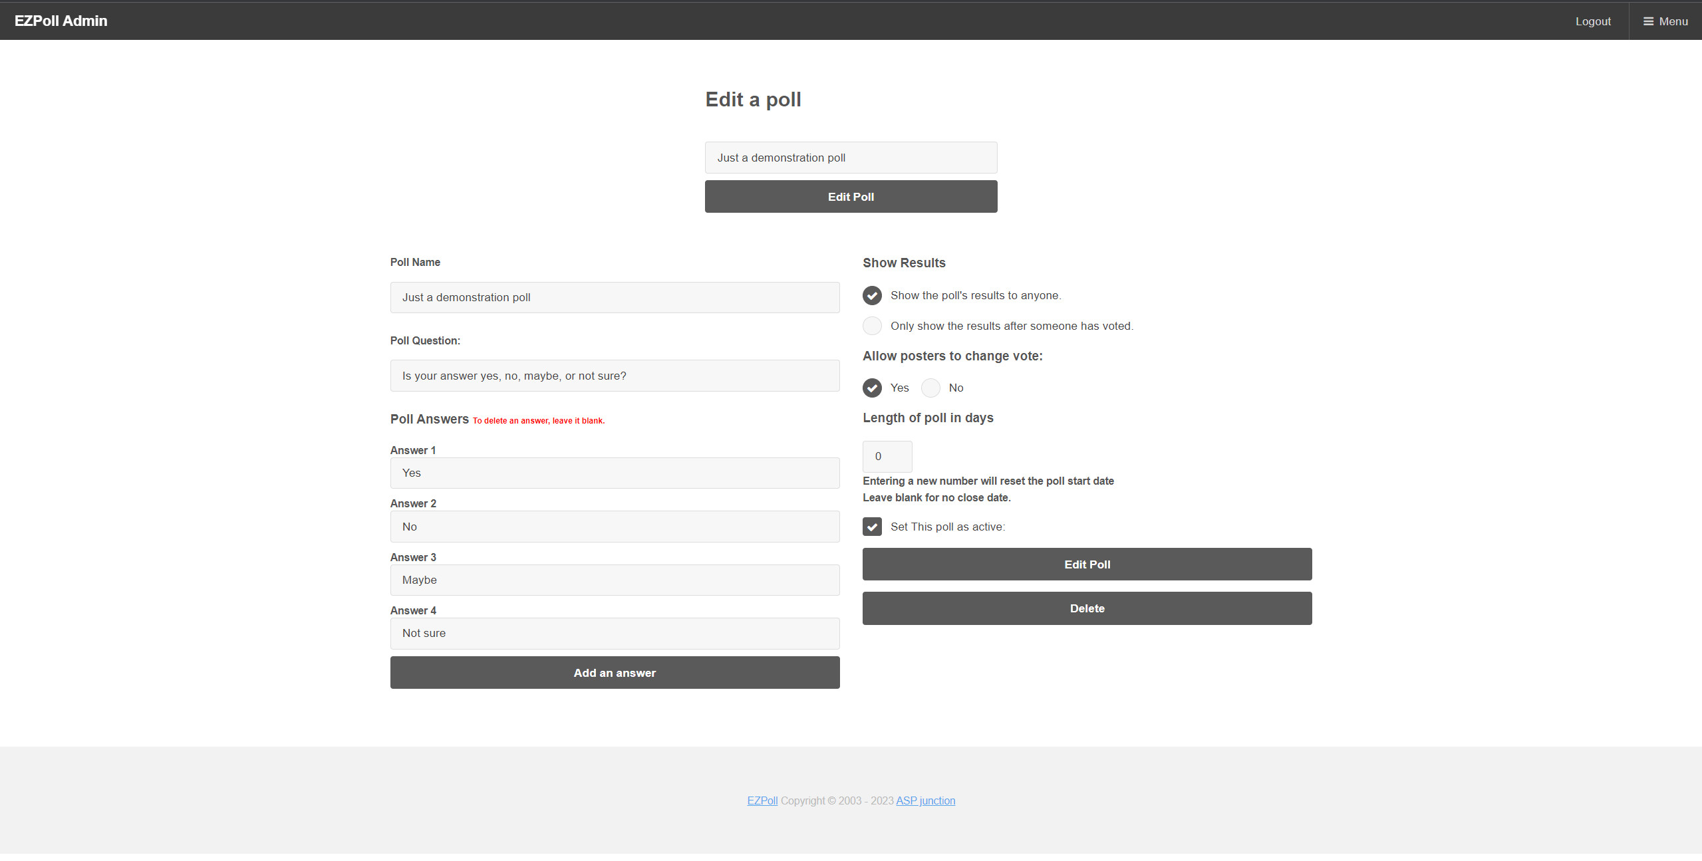1702x861 pixels.
Task: Open the poll selector showing 'Just a demonstration poll'
Action: click(x=851, y=158)
